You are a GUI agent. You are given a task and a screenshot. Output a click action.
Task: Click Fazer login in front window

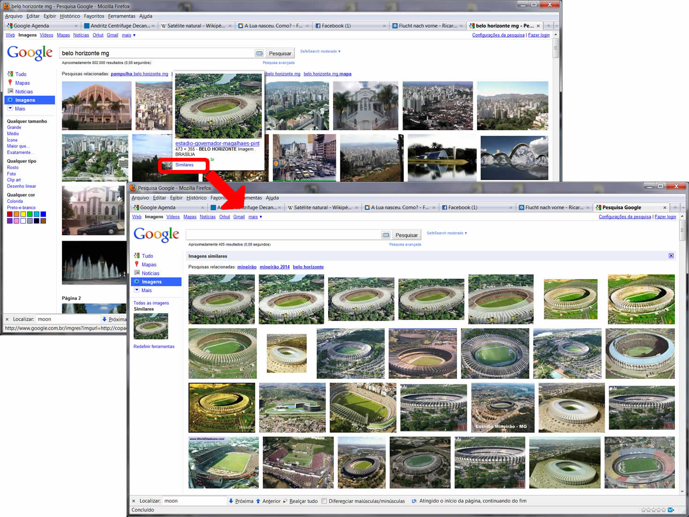click(x=665, y=217)
